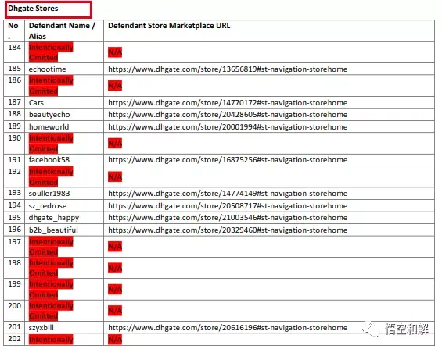Click the red N/A in row 198
442x349 pixels.
point(115,269)
